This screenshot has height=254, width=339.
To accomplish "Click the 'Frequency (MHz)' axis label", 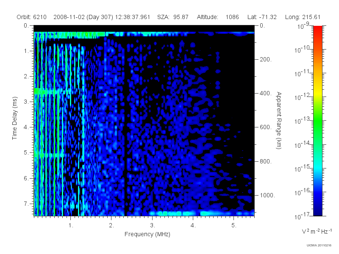I will [x=147, y=234].
